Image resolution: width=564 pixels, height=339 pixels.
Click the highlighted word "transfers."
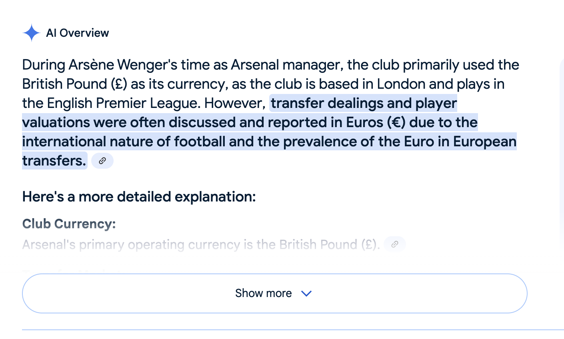[x=54, y=161]
